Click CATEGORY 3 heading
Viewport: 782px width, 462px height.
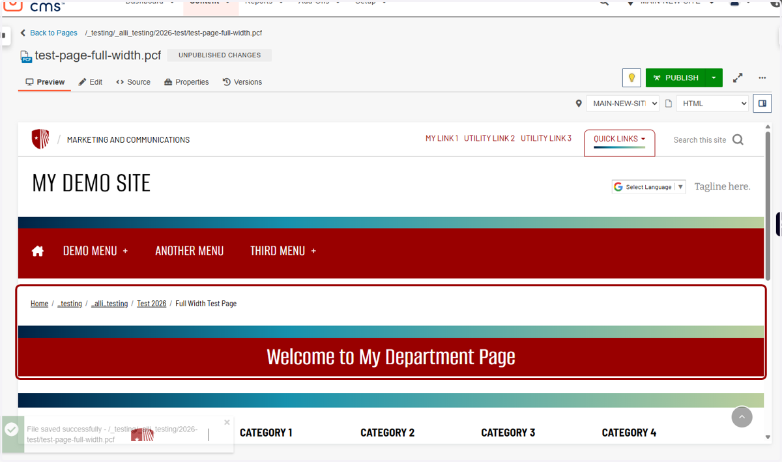coord(508,433)
